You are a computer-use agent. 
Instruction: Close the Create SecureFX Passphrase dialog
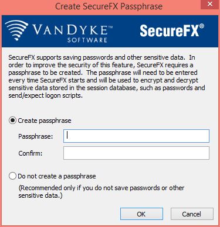(210, 4)
